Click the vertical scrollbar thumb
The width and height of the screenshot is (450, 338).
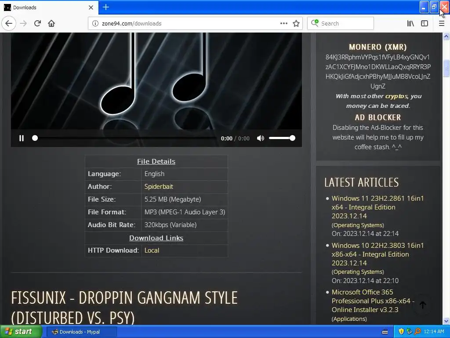[446, 68]
